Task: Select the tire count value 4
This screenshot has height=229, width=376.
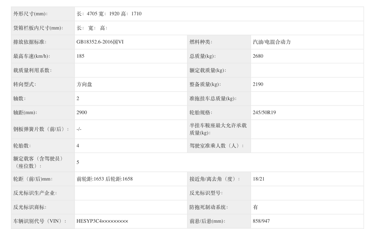Action: tap(78, 146)
